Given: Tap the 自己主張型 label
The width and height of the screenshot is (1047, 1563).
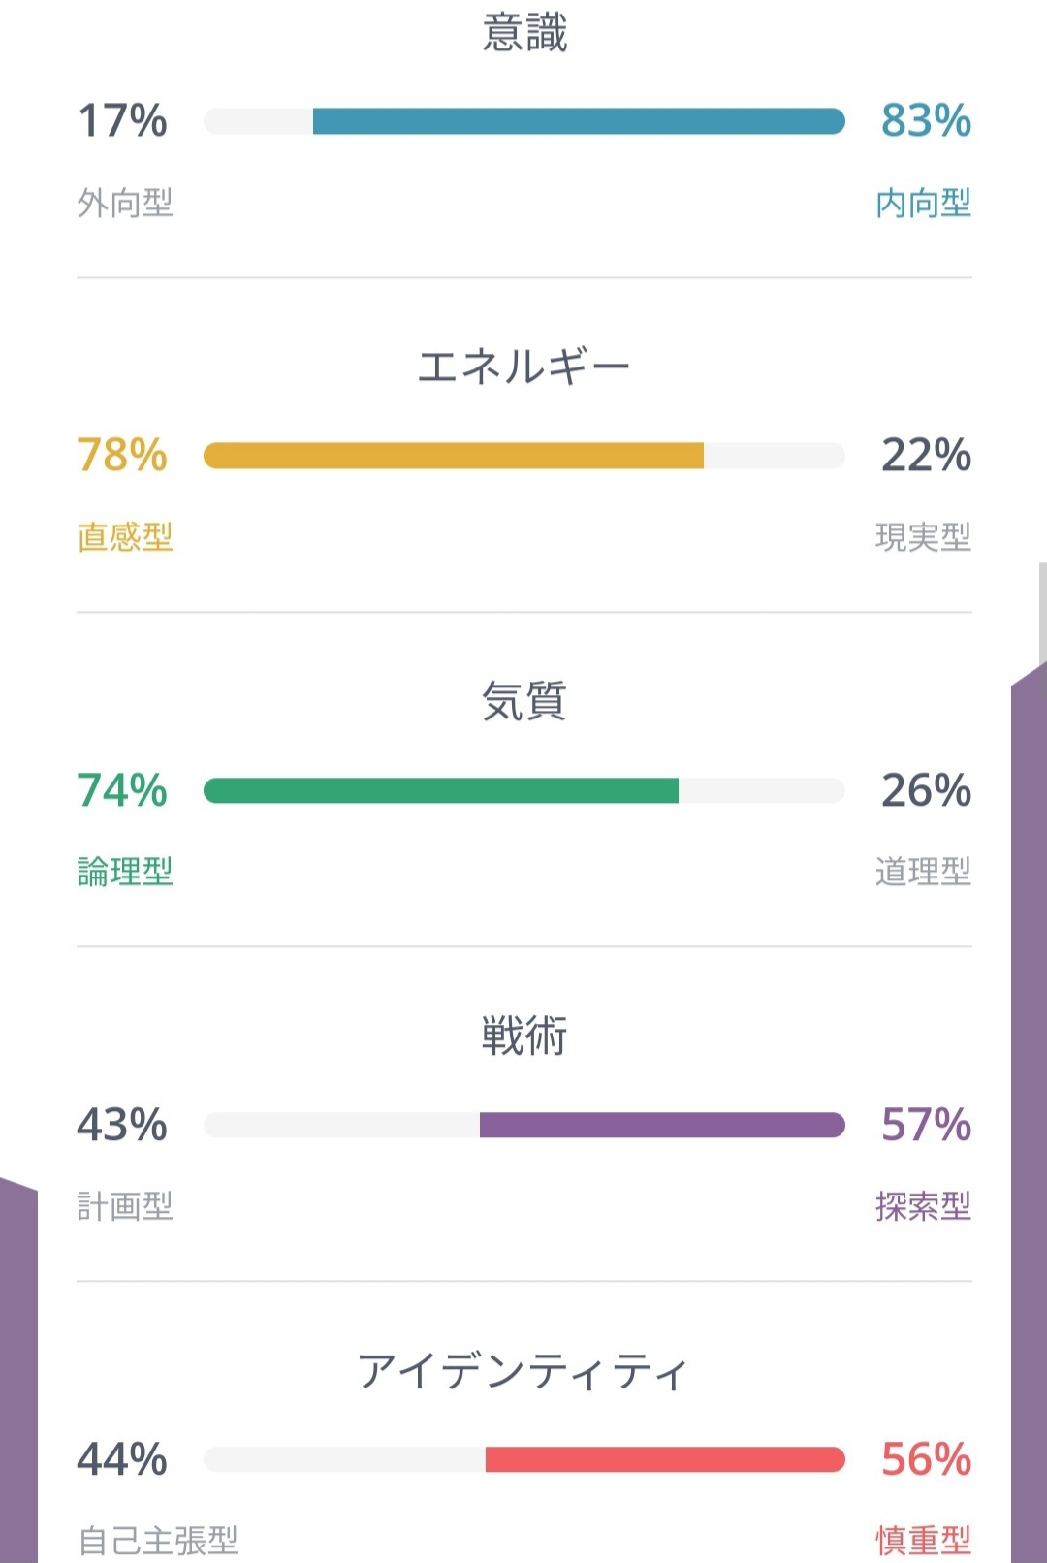Looking at the screenshot, I should 158,1540.
